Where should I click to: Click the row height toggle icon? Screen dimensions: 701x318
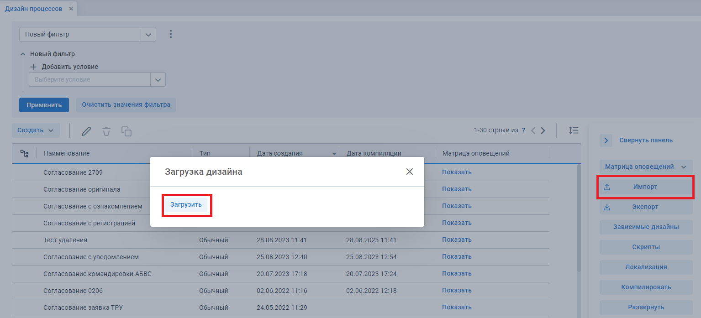(574, 130)
